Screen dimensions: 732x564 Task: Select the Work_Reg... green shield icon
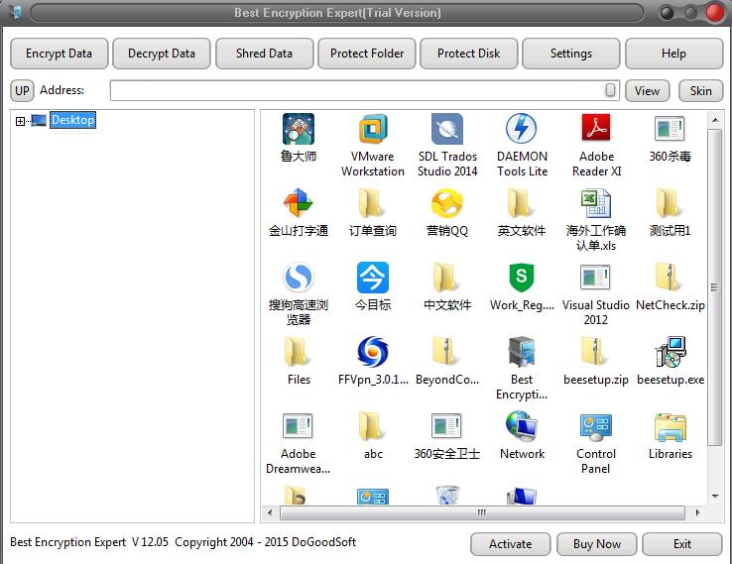[522, 278]
